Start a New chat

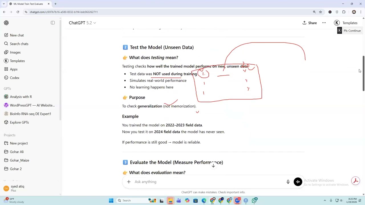[17, 35]
